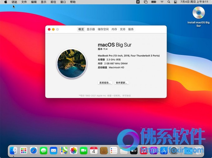Click the date and time in menu bar
212x158 pixels.
pyautogui.click(x=194, y=2)
